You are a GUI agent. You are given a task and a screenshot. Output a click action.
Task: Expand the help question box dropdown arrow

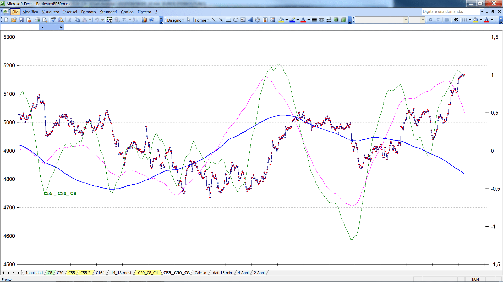coord(482,11)
